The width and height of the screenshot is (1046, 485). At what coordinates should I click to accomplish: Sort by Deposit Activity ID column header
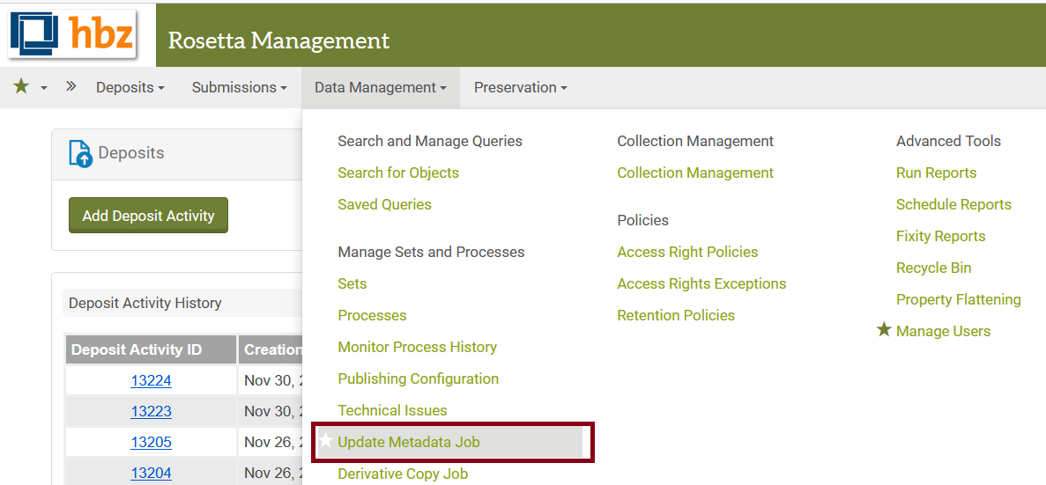(137, 349)
